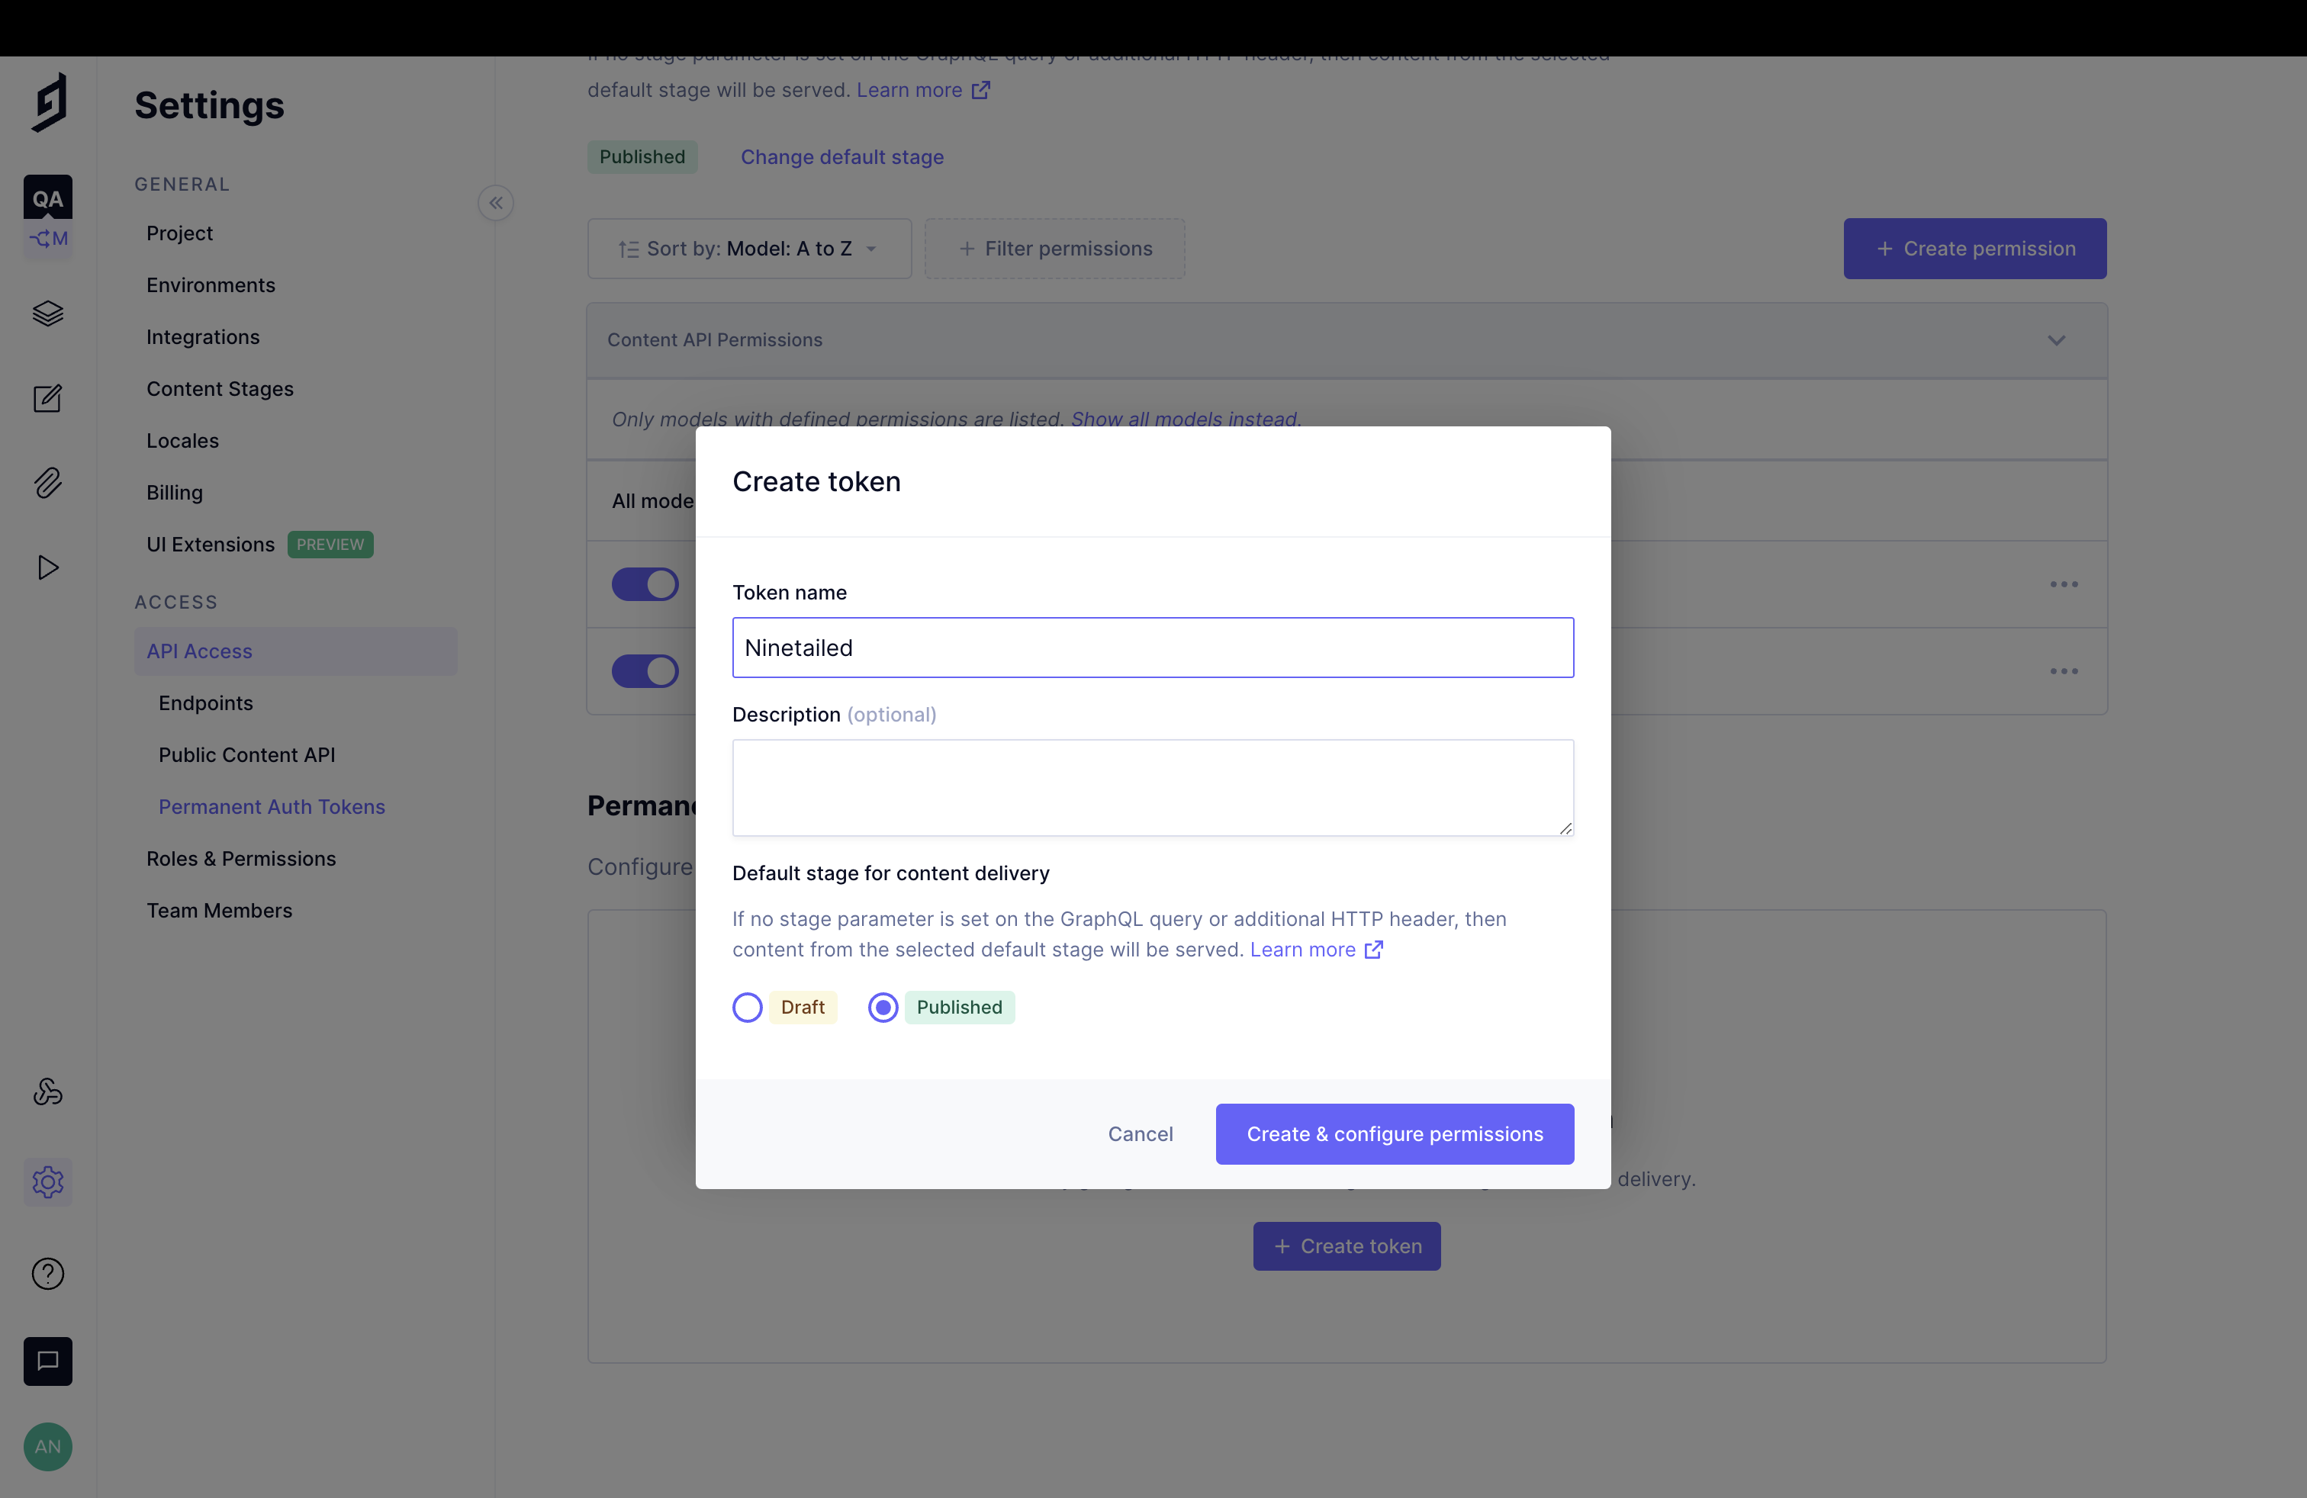
Task: Open more options for first permission row
Action: tap(2064, 584)
